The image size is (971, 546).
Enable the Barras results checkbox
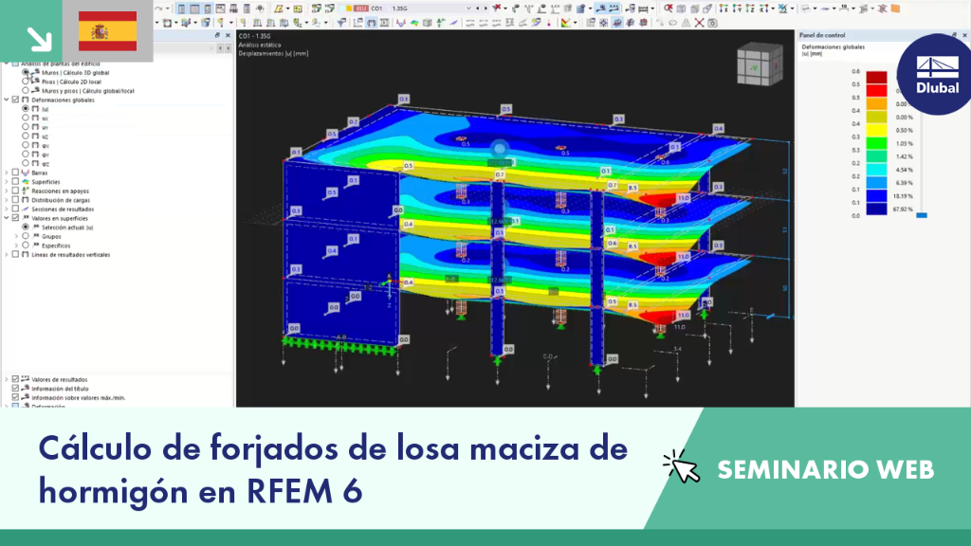pyautogui.click(x=15, y=173)
